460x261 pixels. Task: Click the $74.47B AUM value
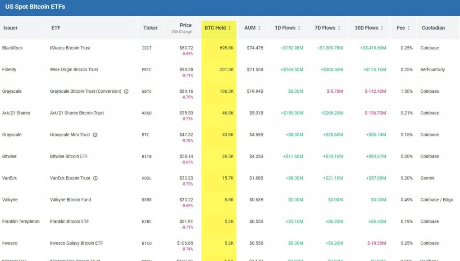point(255,48)
